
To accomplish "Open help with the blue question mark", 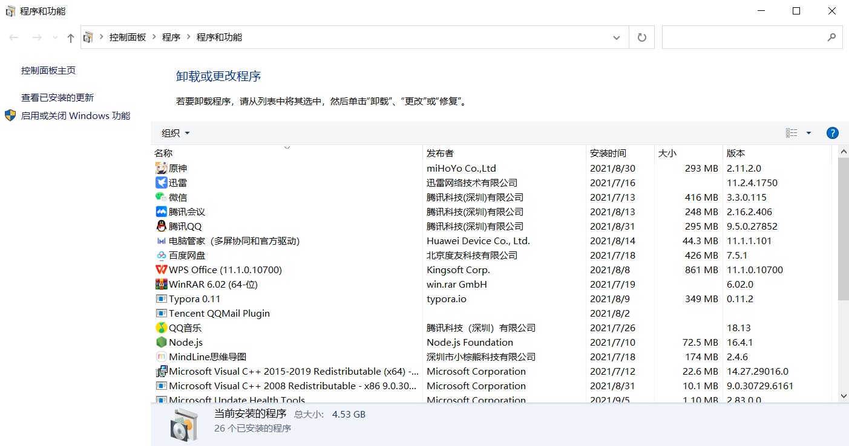I will pos(832,133).
